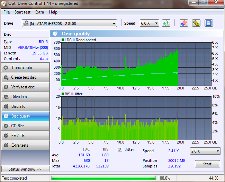This screenshot has height=182, width=225.
Task: Click the Drive info sidebar icon
Action: coord(6,97)
